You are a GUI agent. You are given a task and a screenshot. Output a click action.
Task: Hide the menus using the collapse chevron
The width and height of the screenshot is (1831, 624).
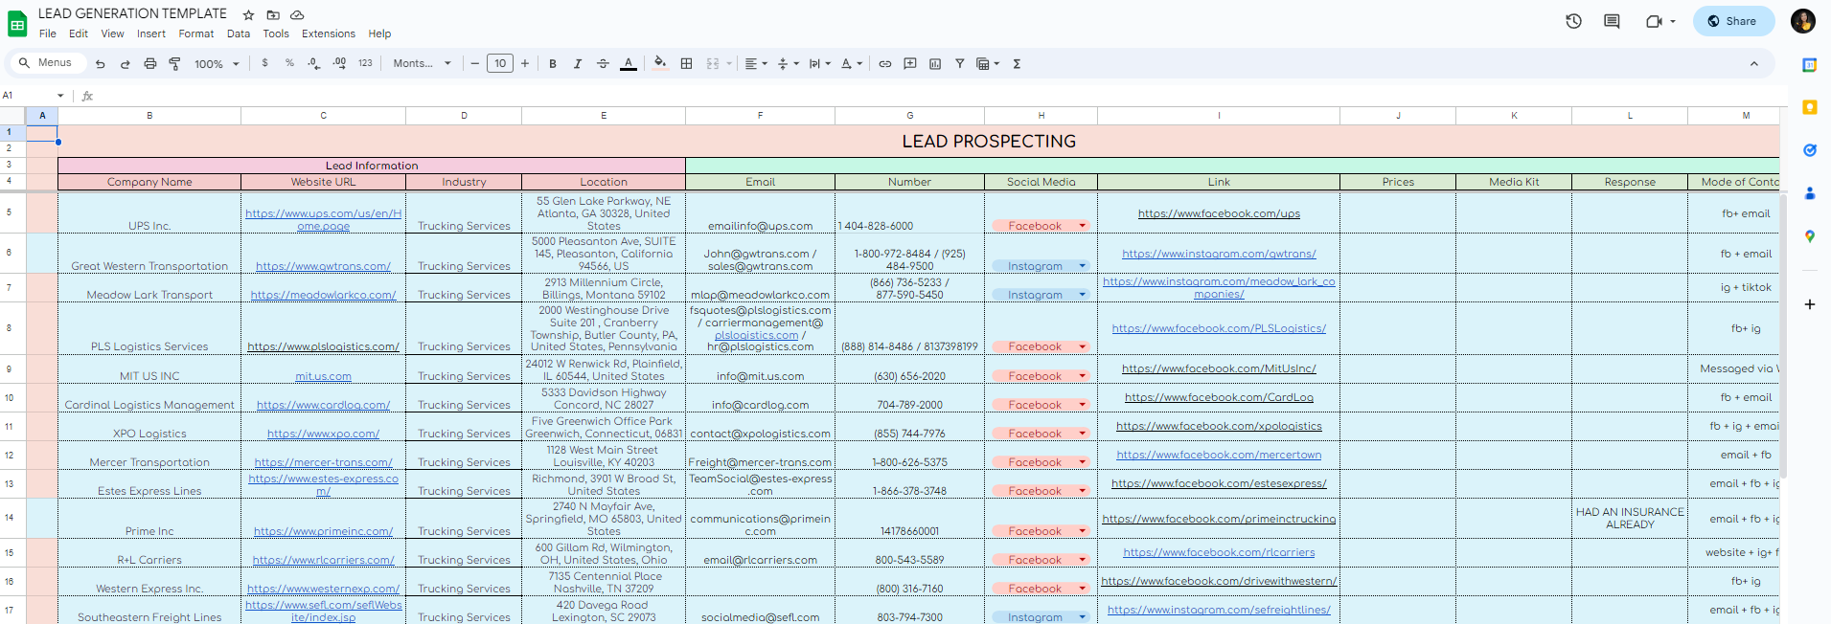1754,64
